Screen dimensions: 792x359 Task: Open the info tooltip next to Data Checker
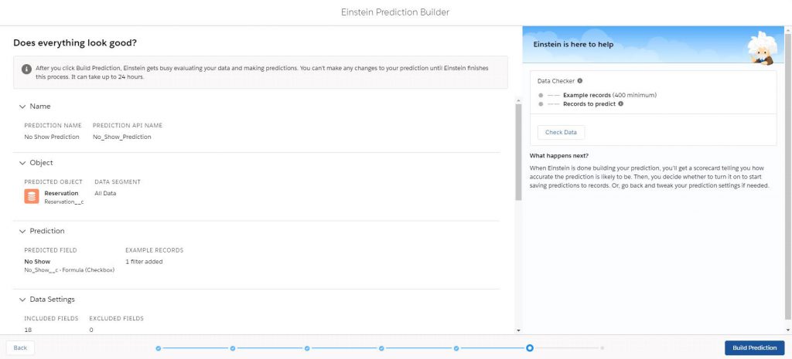coord(580,80)
